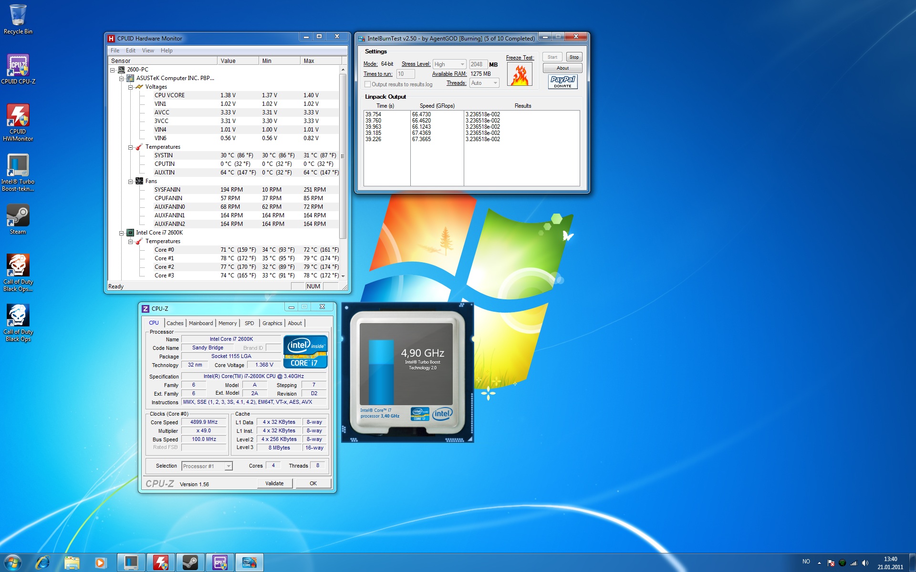Switch to Steam taskbar icon
Viewport: 916px width, 572px height.
point(190,562)
